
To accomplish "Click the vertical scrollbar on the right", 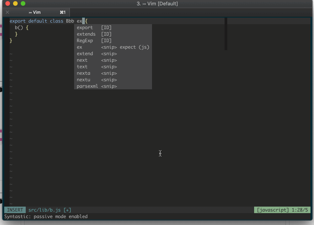I will [x=226, y=34].
